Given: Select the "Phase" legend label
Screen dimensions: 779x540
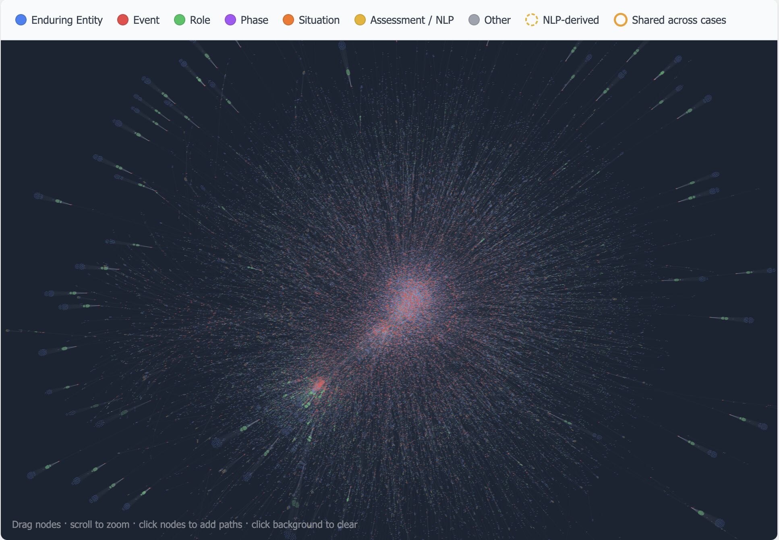Looking at the screenshot, I should point(255,20).
